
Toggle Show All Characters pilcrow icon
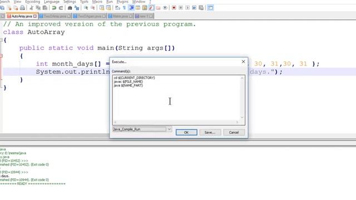124,8
